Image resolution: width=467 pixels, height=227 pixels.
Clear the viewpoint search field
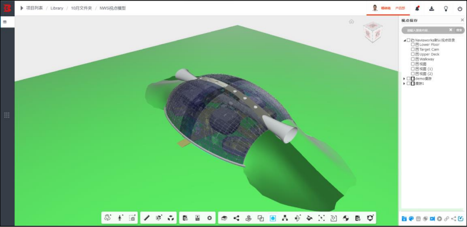pos(451,30)
